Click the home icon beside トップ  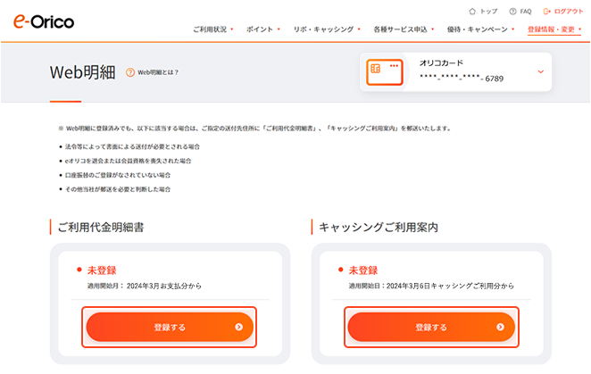click(472, 12)
